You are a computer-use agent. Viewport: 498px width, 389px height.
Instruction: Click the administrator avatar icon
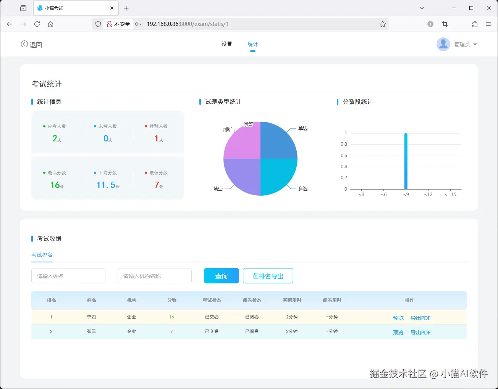pyautogui.click(x=443, y=44)
